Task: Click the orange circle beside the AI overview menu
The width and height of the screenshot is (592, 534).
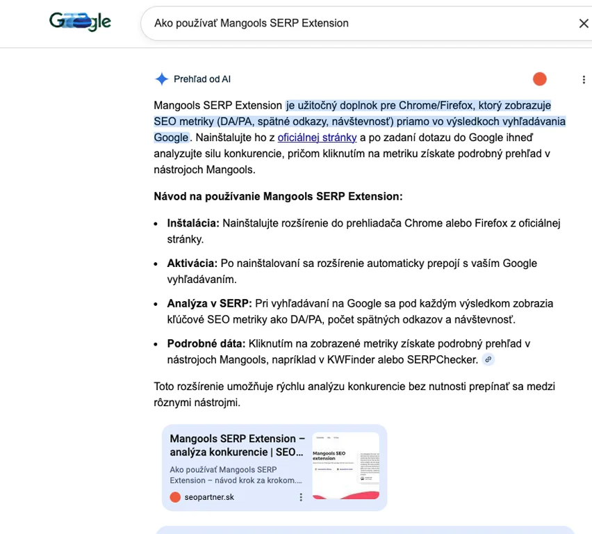Action: [539, 79]
